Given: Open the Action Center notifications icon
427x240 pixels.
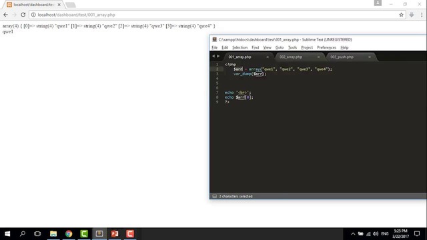Looking at the screenshot, I should click(417, 234).
